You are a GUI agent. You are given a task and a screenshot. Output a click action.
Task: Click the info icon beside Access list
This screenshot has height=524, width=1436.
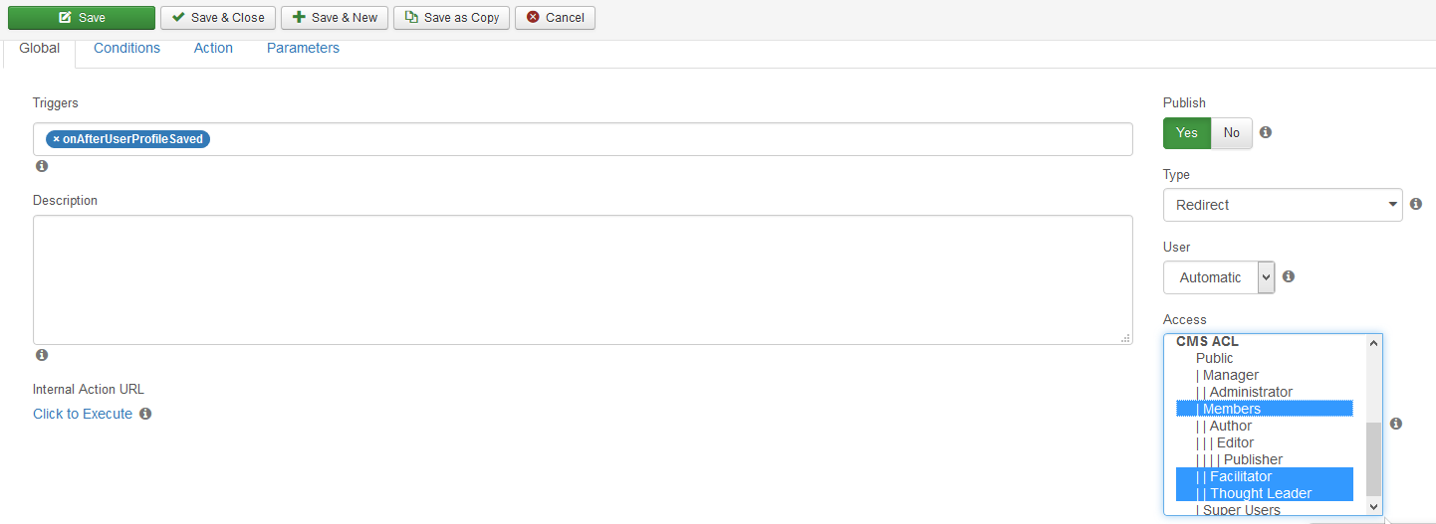pyautogui.click(x=1396, y=424)
